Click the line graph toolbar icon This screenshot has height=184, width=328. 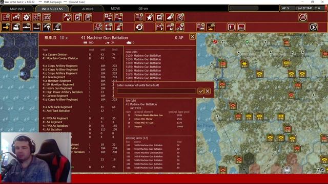coord(47,17)
